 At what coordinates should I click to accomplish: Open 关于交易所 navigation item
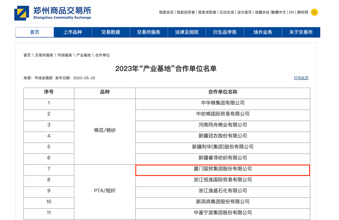(x=301, y=32)
